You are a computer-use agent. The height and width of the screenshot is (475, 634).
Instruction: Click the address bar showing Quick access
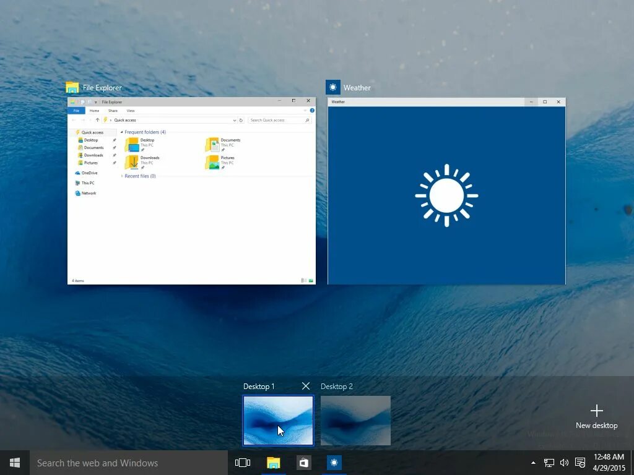click(x=170, y=120)
